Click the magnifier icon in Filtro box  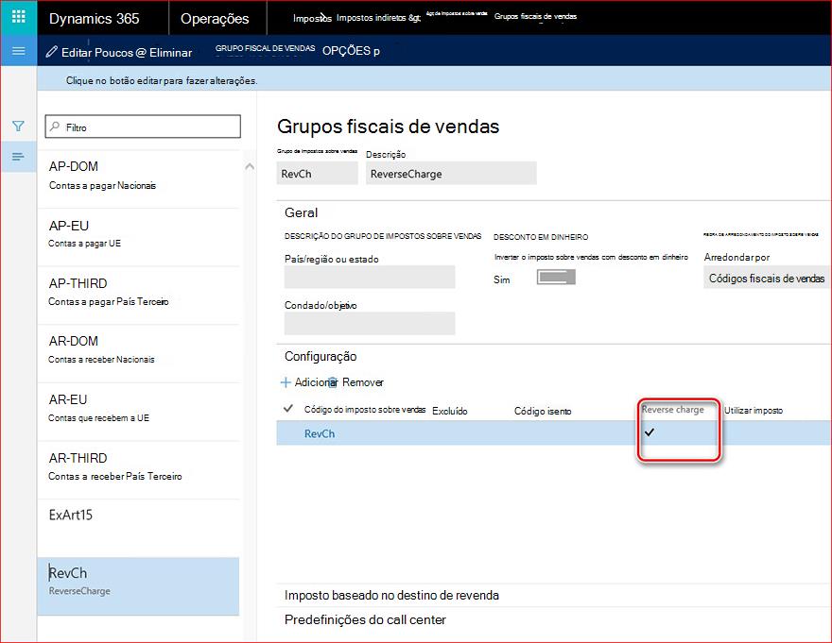click(55, 127)
